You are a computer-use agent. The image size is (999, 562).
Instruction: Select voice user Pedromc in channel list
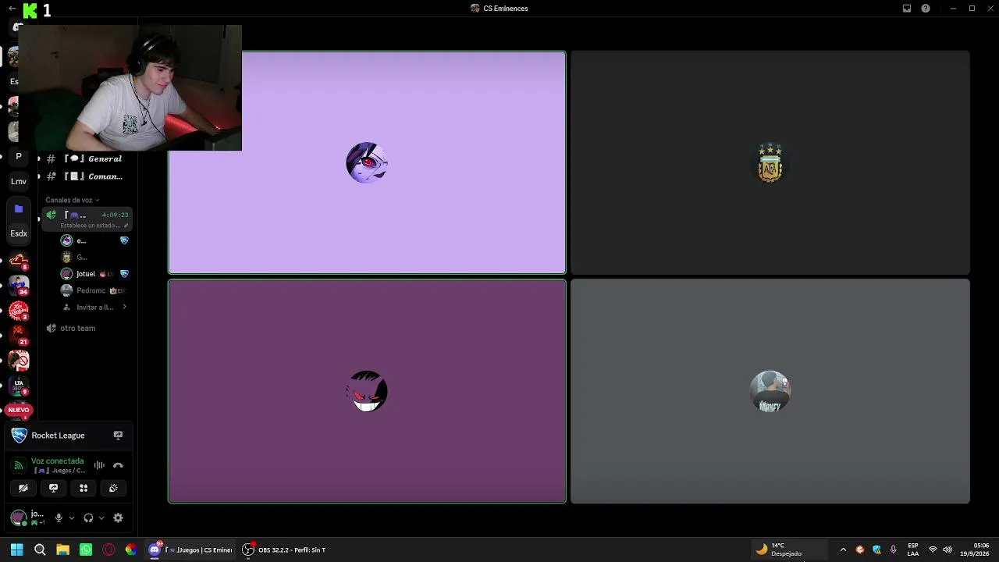[x=94, y=290]
